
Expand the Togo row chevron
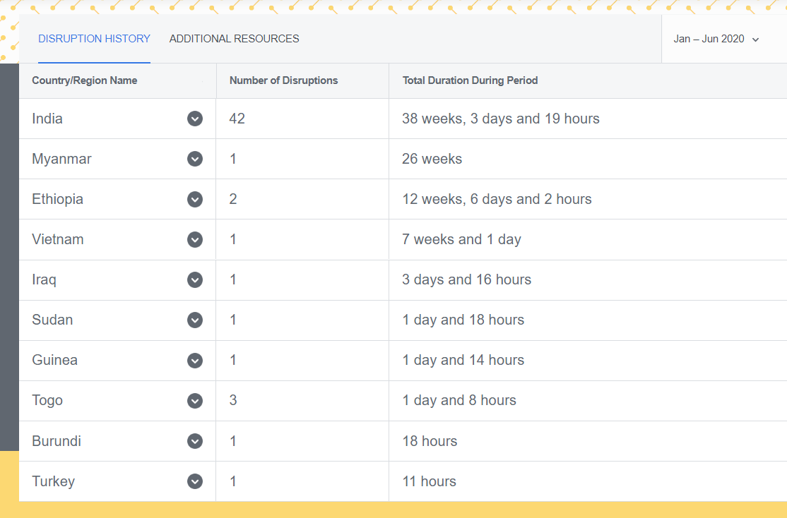click(x=195, y=401)
